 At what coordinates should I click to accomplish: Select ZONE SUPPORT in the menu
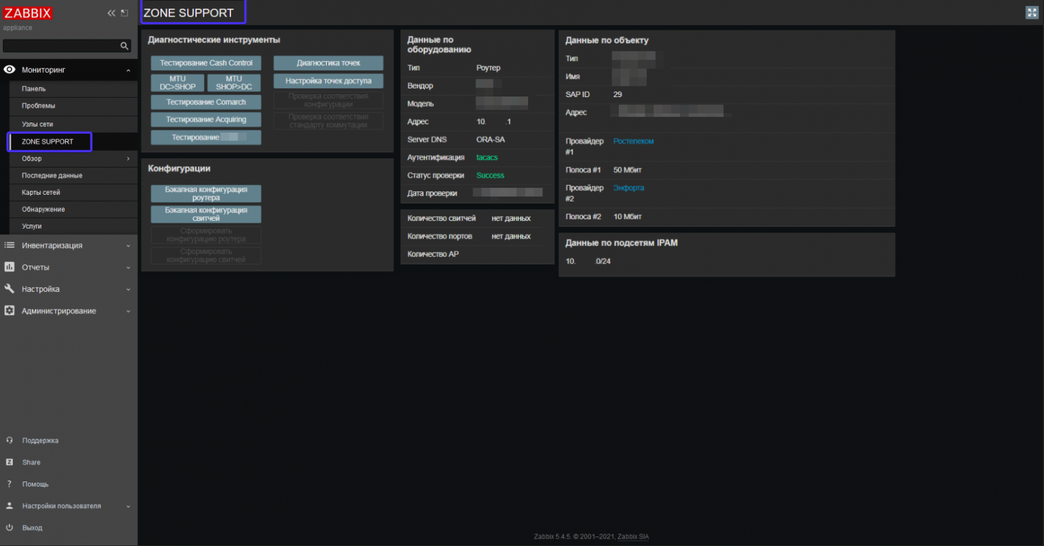pos(49,142)
